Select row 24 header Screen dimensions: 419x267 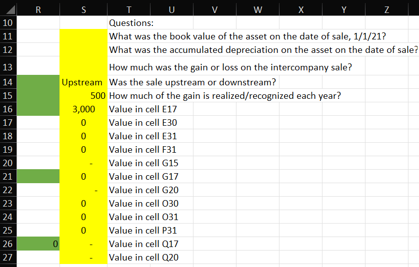tap(8, 217)
